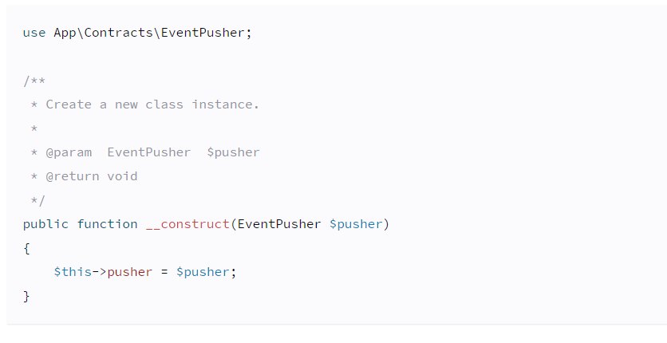
Task: Click the 'Create a new class instance.' comment
Action: [152, 104]
